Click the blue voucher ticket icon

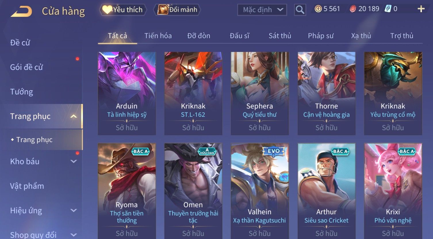click(388, 9)
